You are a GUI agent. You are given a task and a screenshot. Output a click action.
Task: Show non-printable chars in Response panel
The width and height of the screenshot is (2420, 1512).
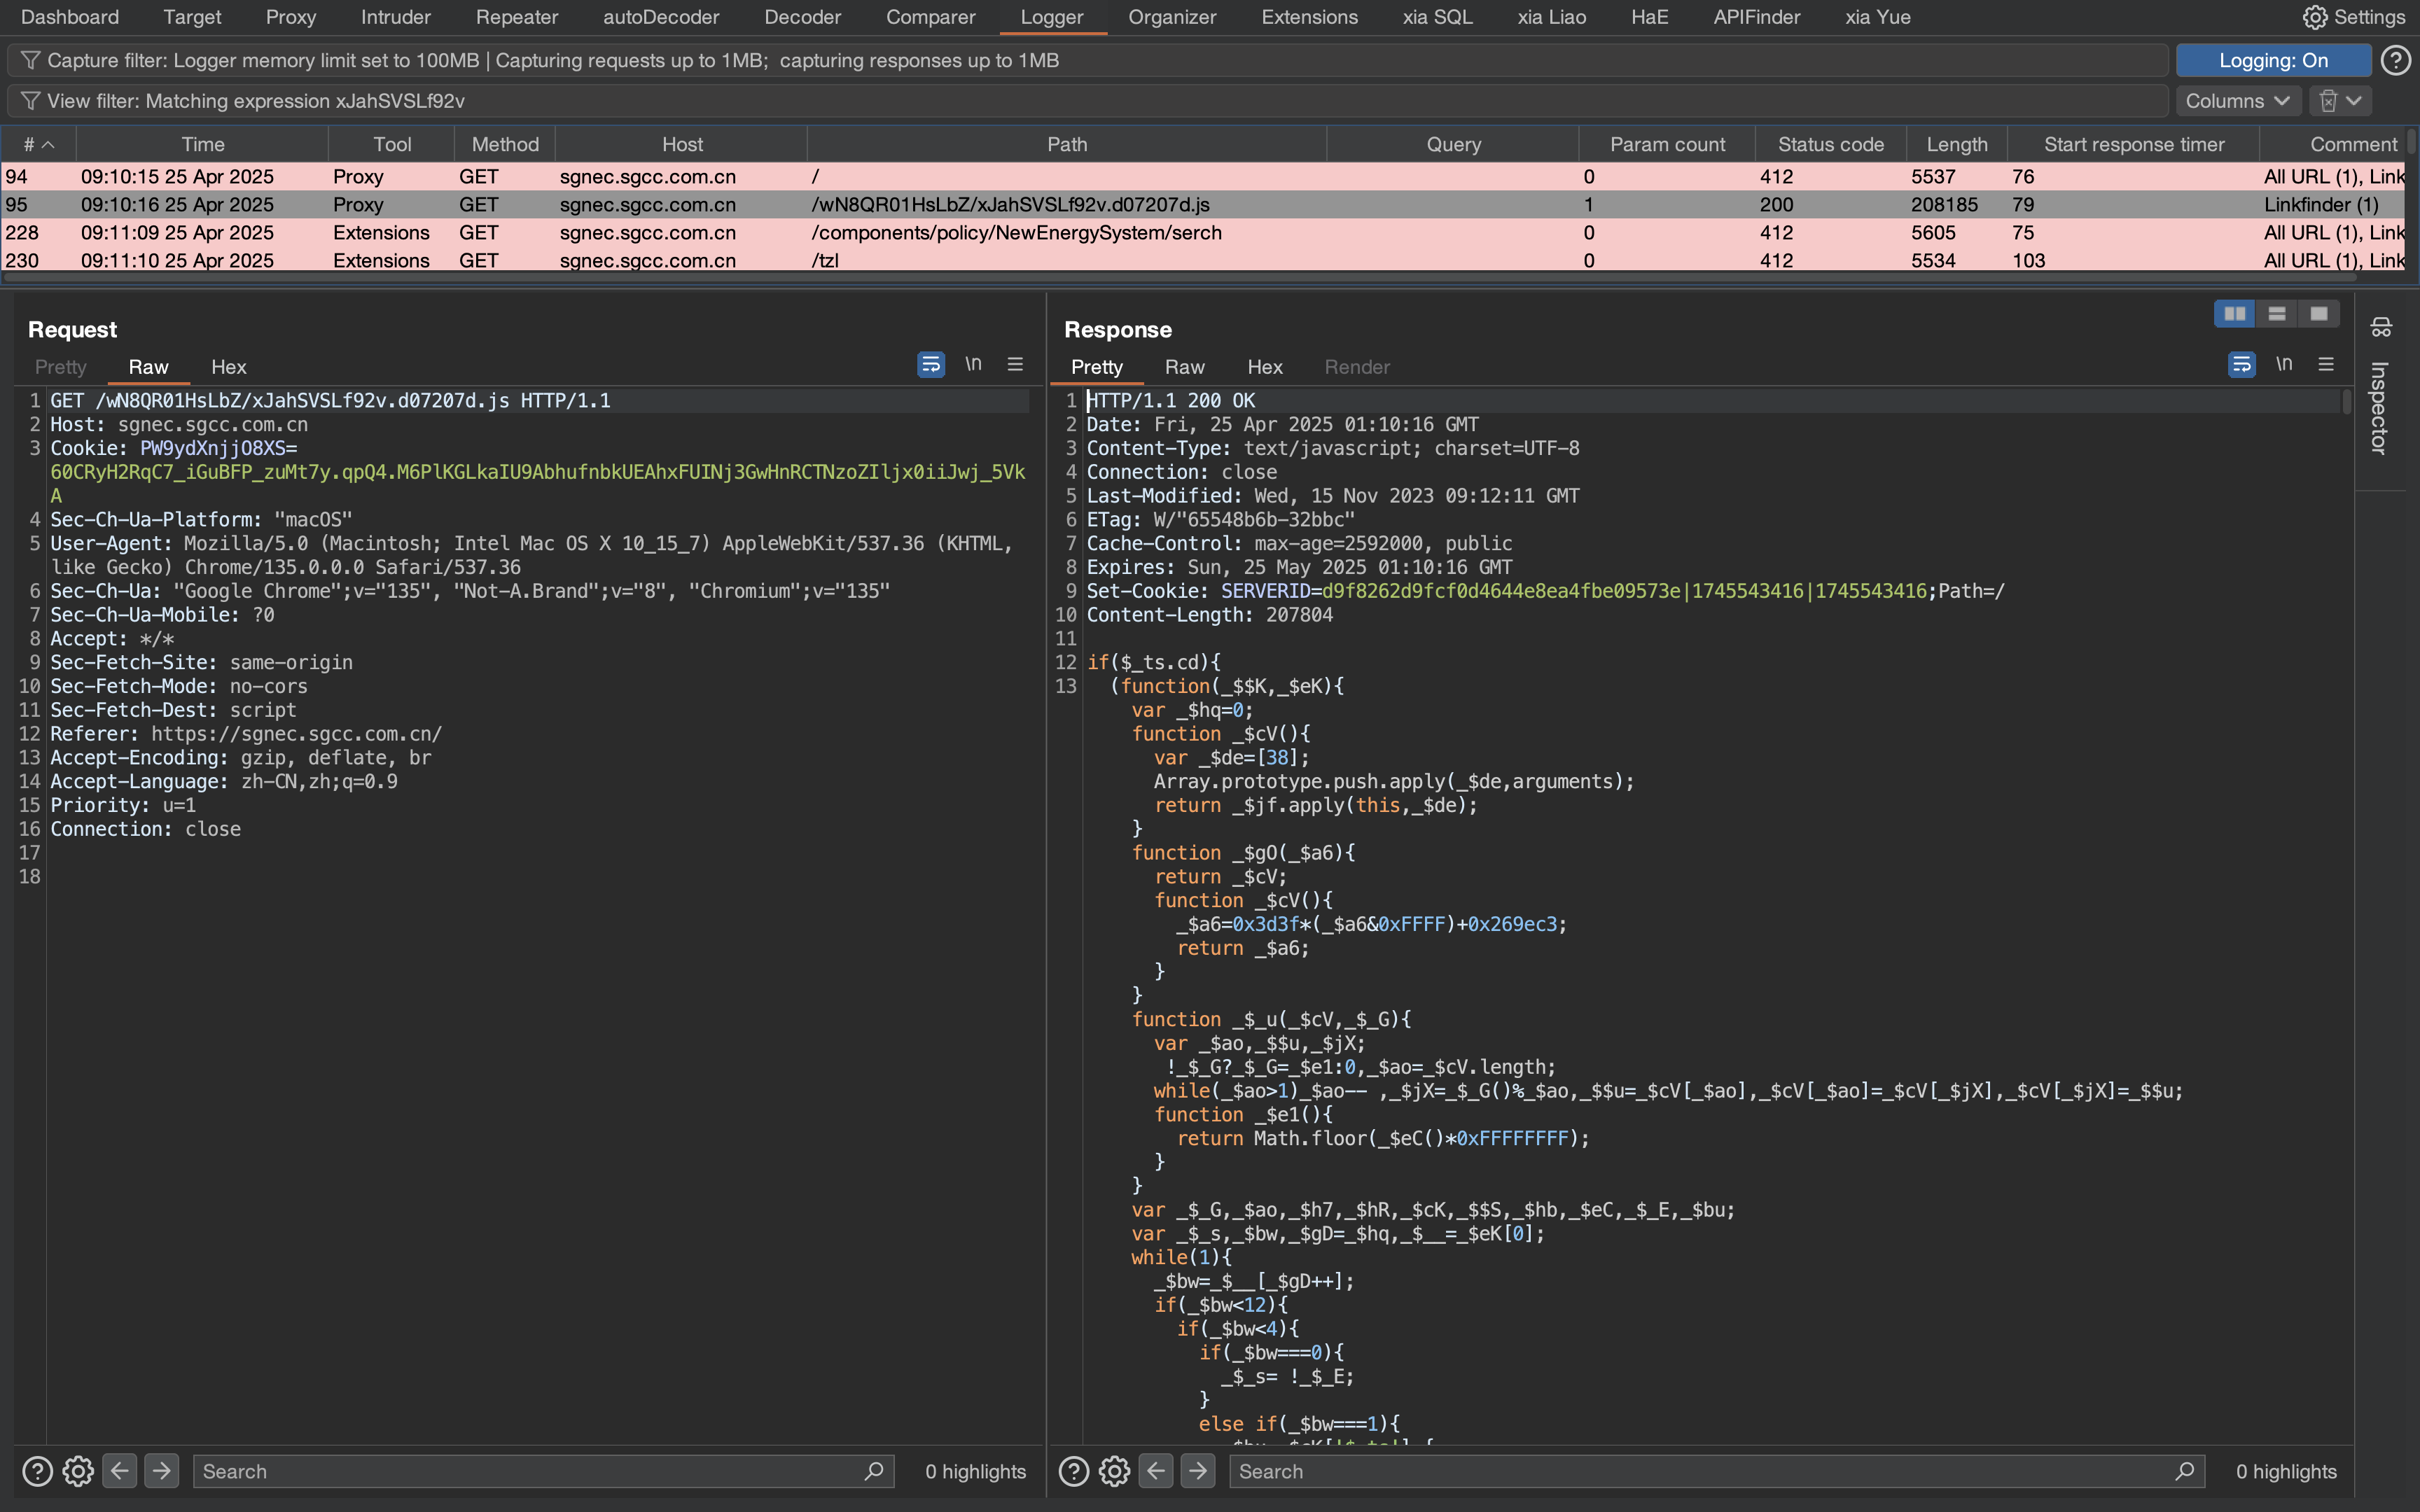[x=2284, y=365]
